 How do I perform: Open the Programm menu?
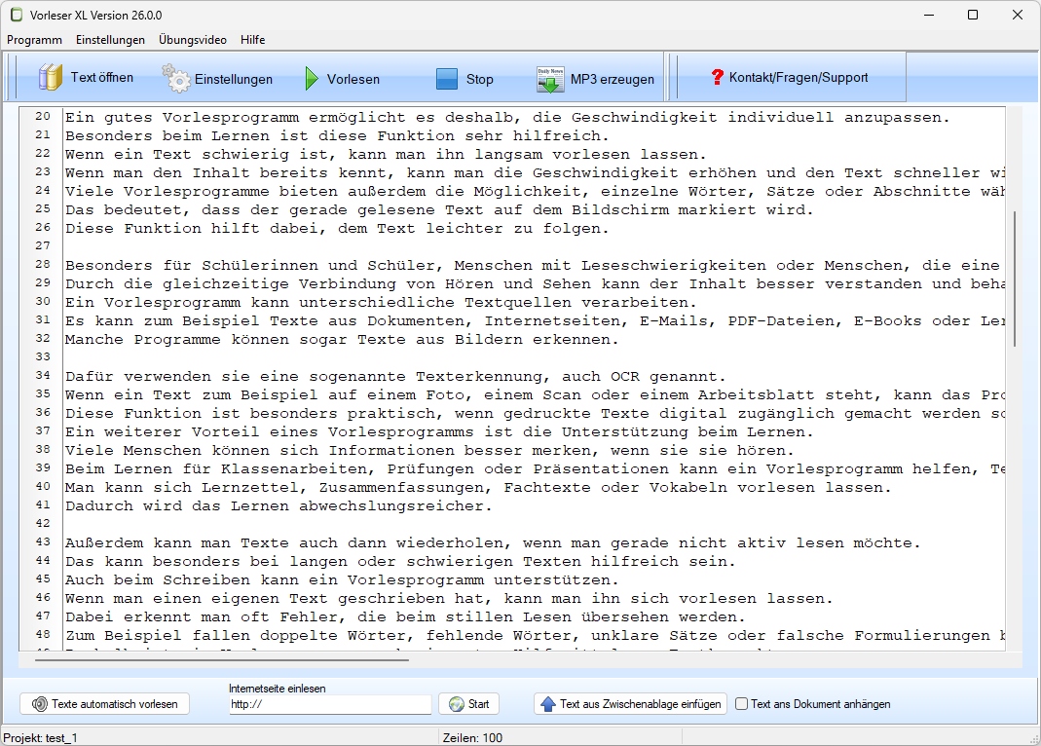pyautogui.click(x=34, y=40)
